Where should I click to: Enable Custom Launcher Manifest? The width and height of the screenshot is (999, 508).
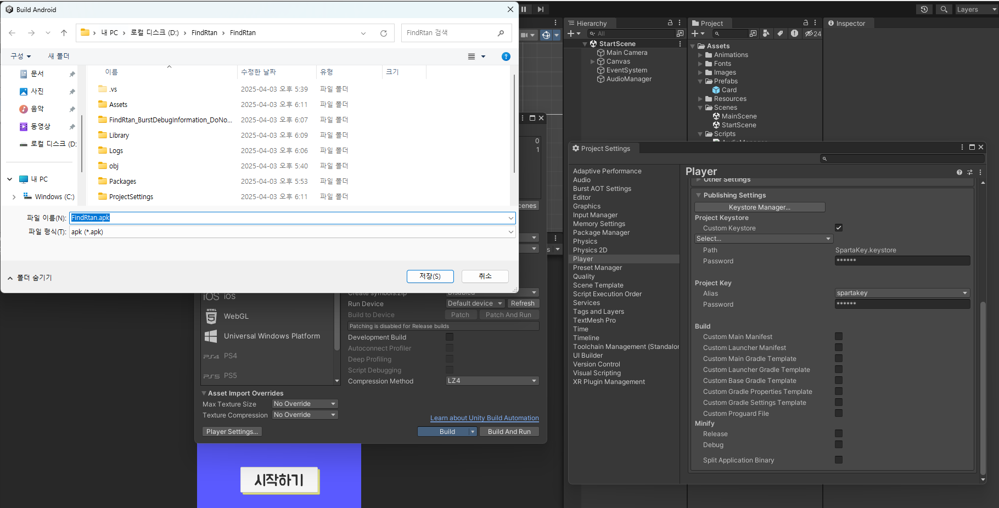click(x=839, y=347)
